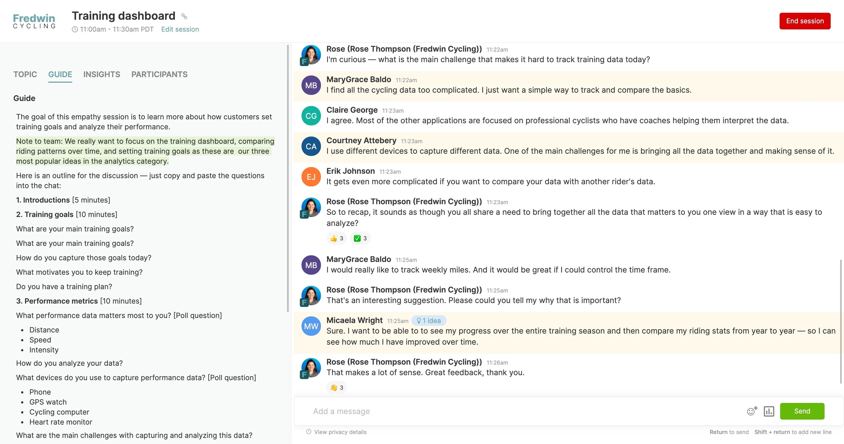Screen dimensions: 844x444
Task: Copy session link icon beside title
Action: point(184,16)
